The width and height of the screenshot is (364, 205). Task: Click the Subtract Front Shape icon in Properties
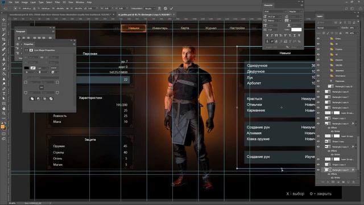(x=38, y=99)
